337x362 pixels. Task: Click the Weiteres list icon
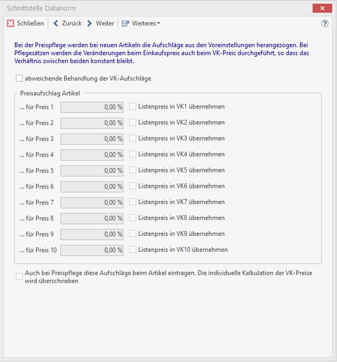[x=125, y=24]
